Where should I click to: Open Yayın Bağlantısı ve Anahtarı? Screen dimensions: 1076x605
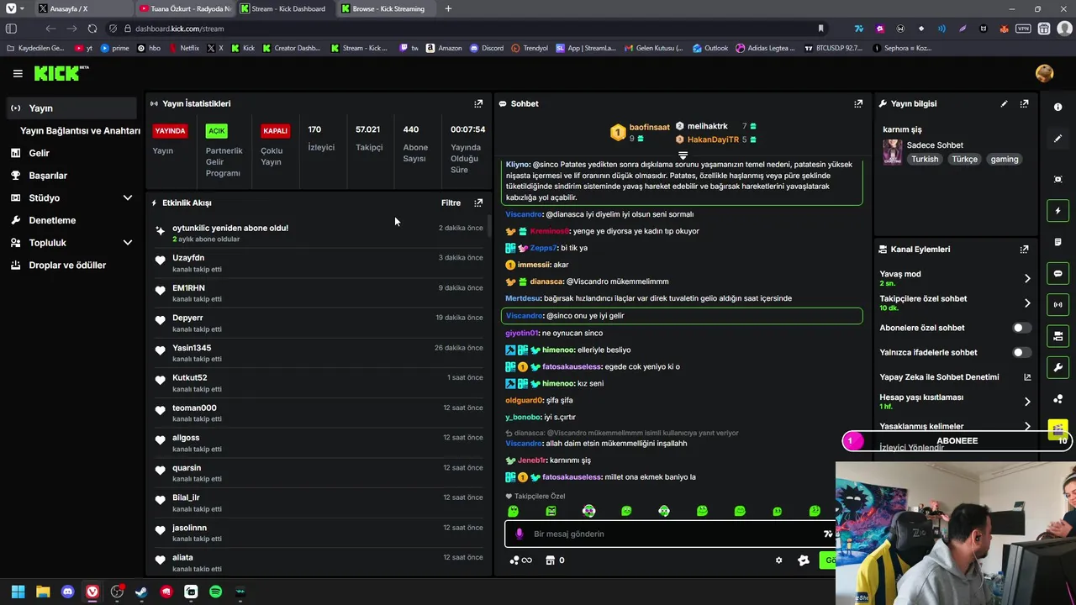coord(80,130)
